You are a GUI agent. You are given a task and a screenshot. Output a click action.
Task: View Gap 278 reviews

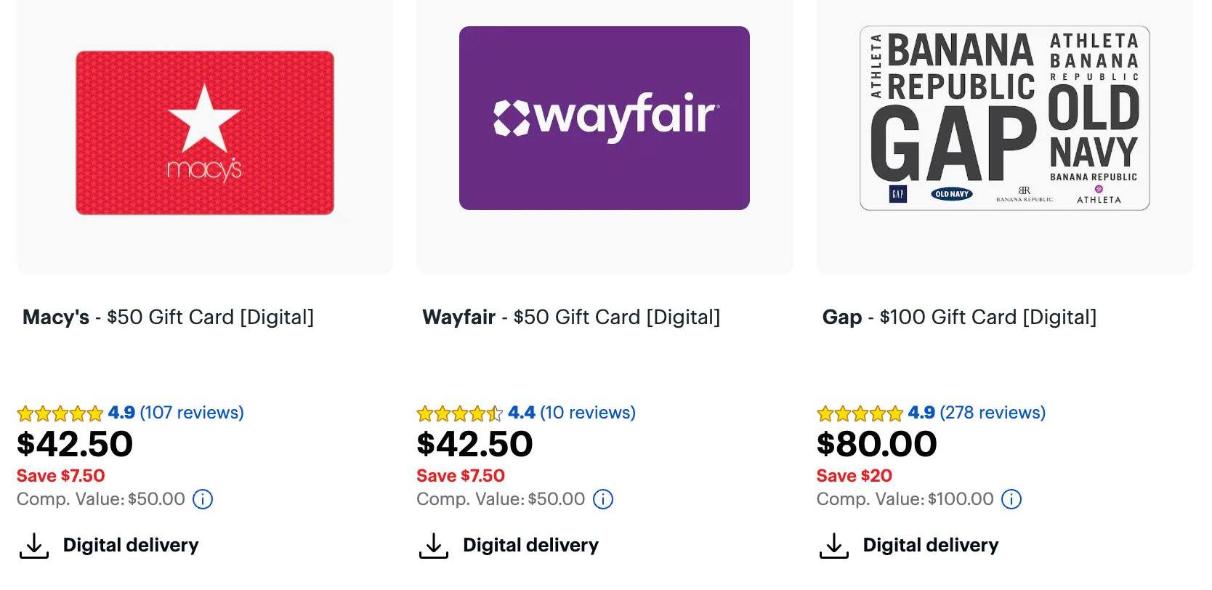pos(992,413)
